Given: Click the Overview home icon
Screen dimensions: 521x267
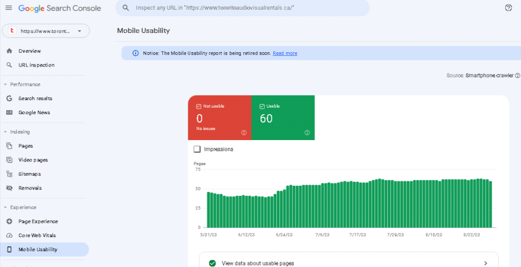Looking at the screenshot, I should 9,51.
